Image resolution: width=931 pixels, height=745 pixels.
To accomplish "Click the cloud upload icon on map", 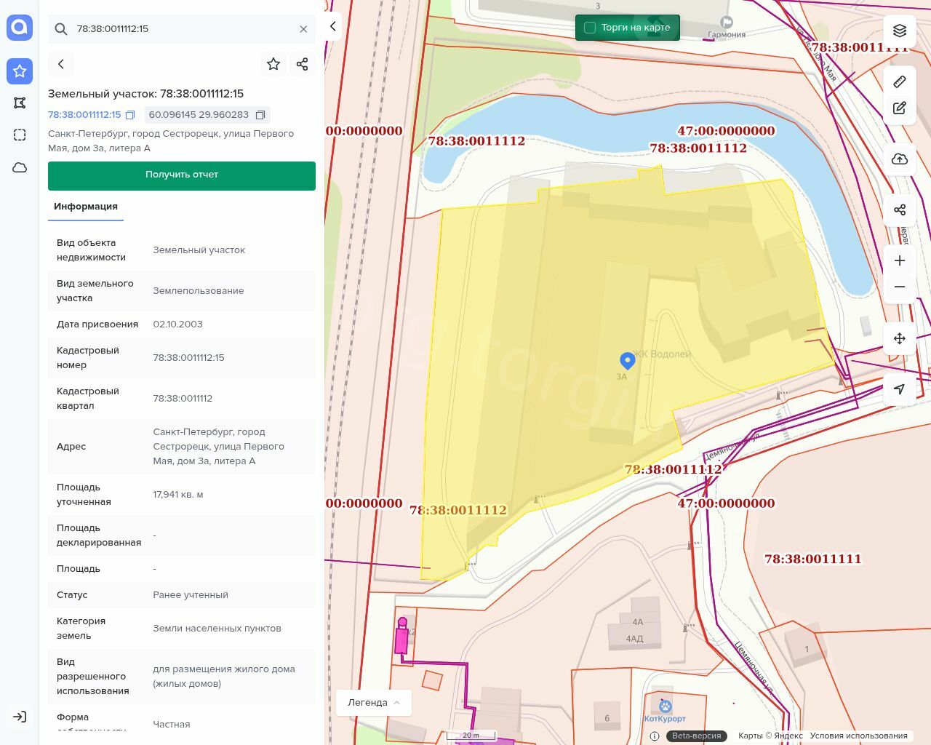I will (x=900, y=159).
